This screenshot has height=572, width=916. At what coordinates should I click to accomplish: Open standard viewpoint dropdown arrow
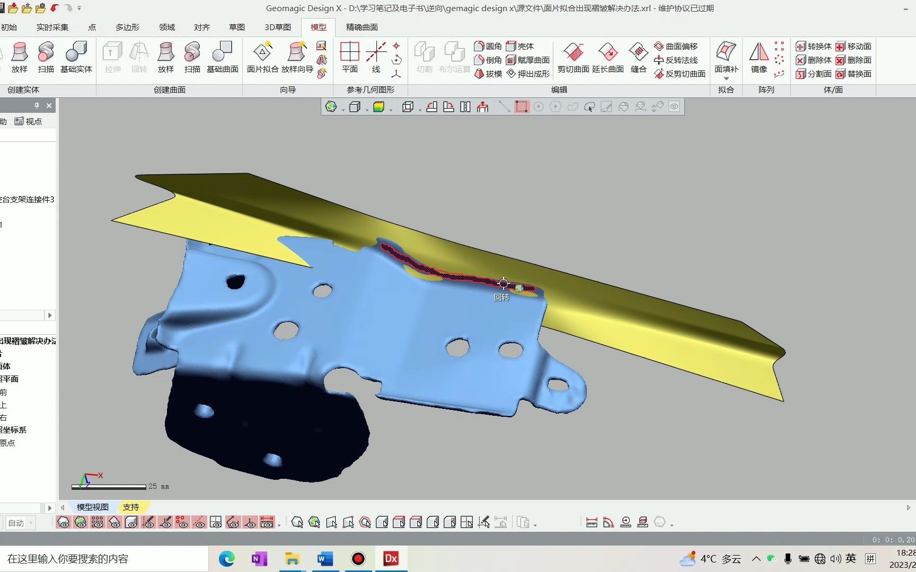click(x=420, y=110)
